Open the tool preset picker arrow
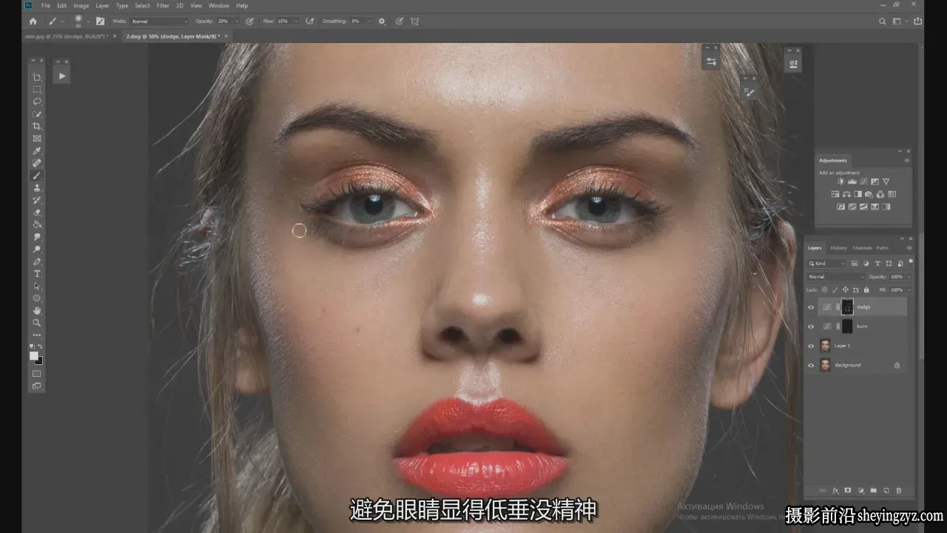Viewport: 947px width, 533px height. pyautogui.click(x=62, y=21)
